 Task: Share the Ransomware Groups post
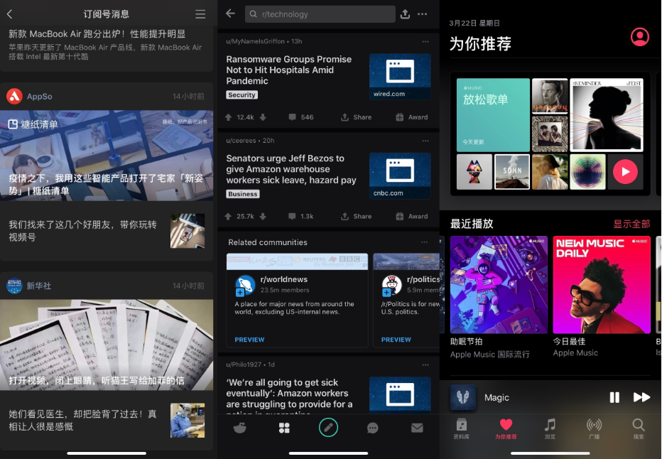point(357,117)
